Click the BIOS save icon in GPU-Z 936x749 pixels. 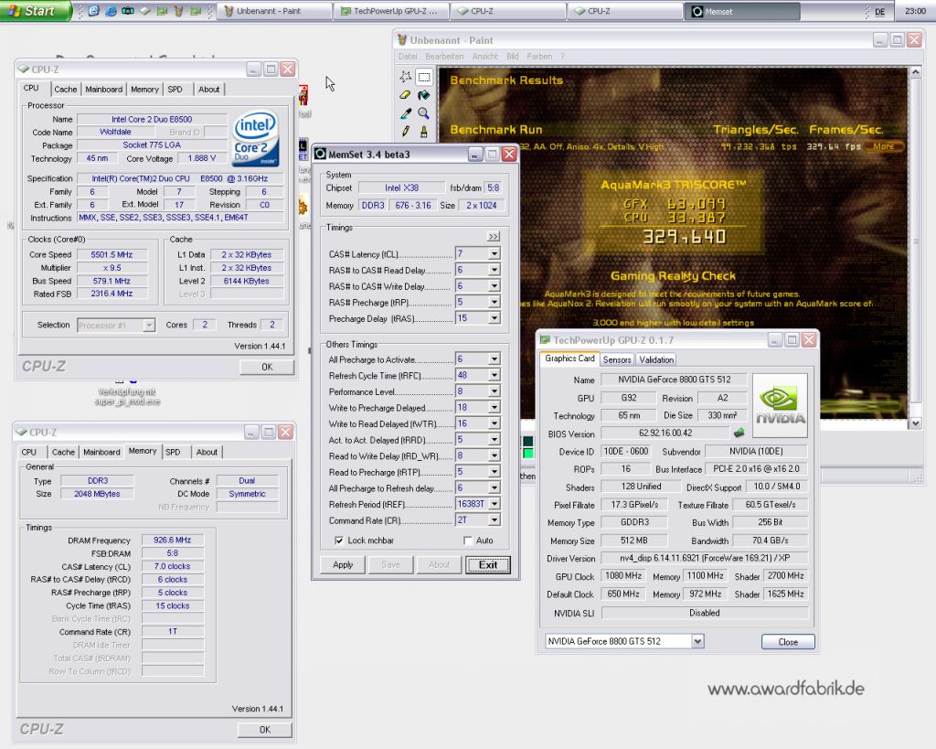(x=739, y=433)
